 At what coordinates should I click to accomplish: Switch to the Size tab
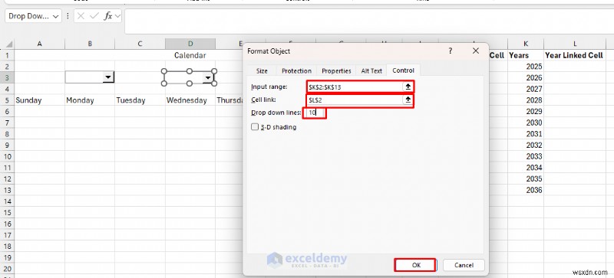click(262, 70)
